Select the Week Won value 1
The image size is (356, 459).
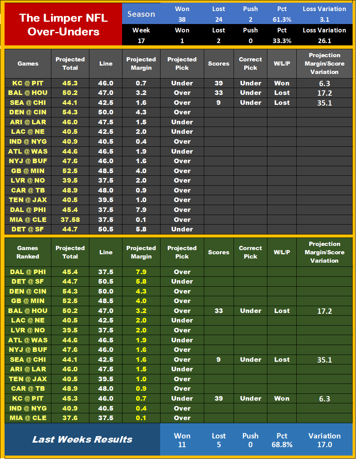click(x=182, y=41)
